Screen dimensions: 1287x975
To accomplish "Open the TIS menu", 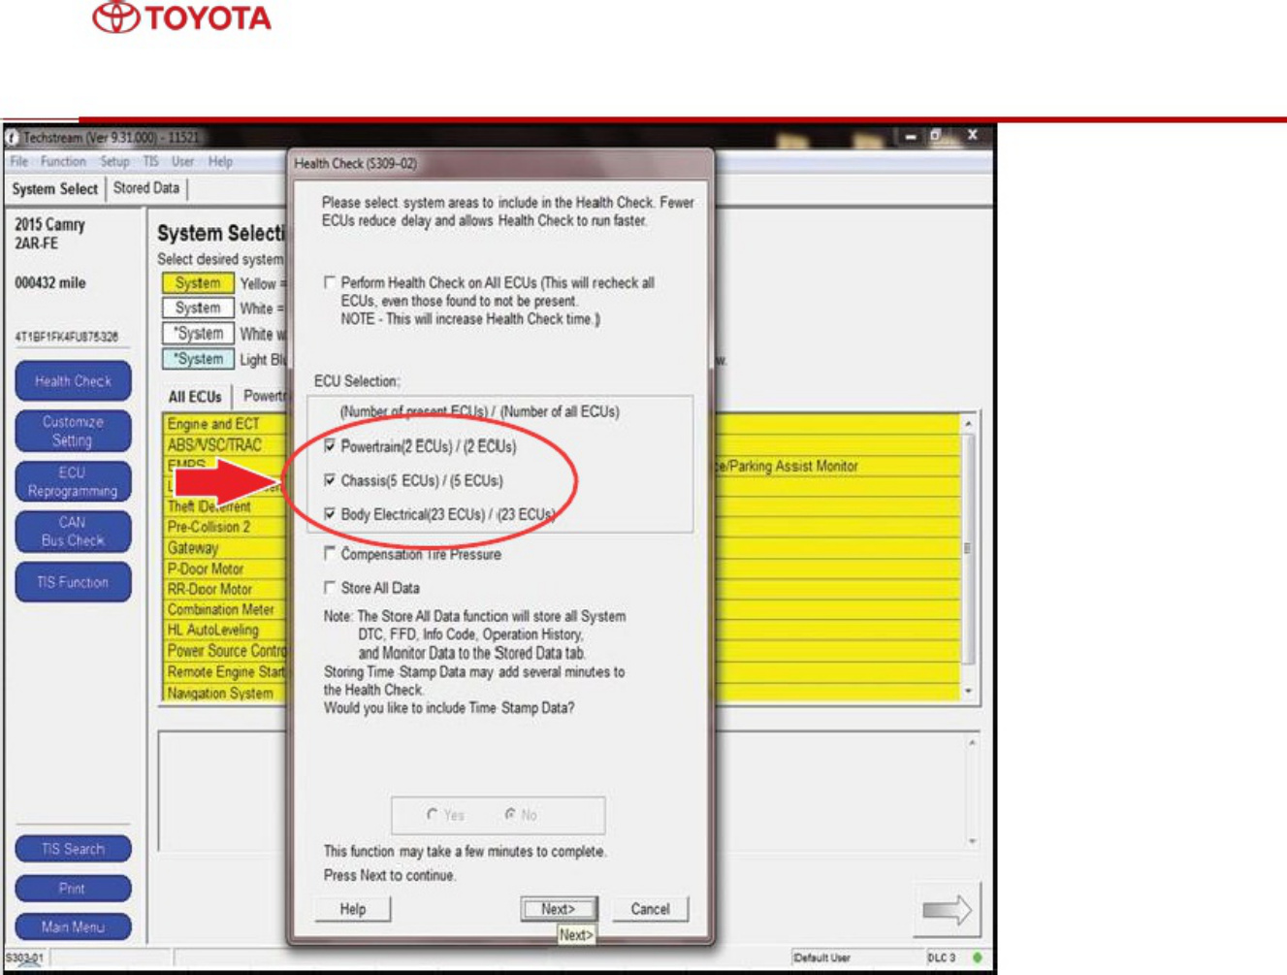I will coord(150,162).
